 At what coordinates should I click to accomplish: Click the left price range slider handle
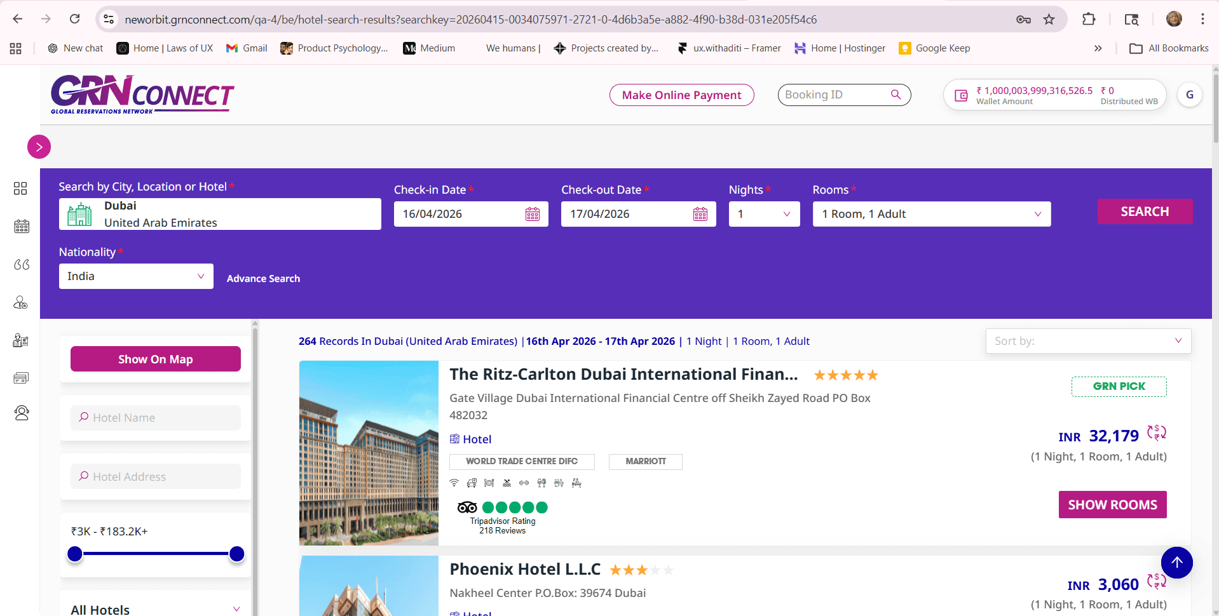tap(75, 554)
